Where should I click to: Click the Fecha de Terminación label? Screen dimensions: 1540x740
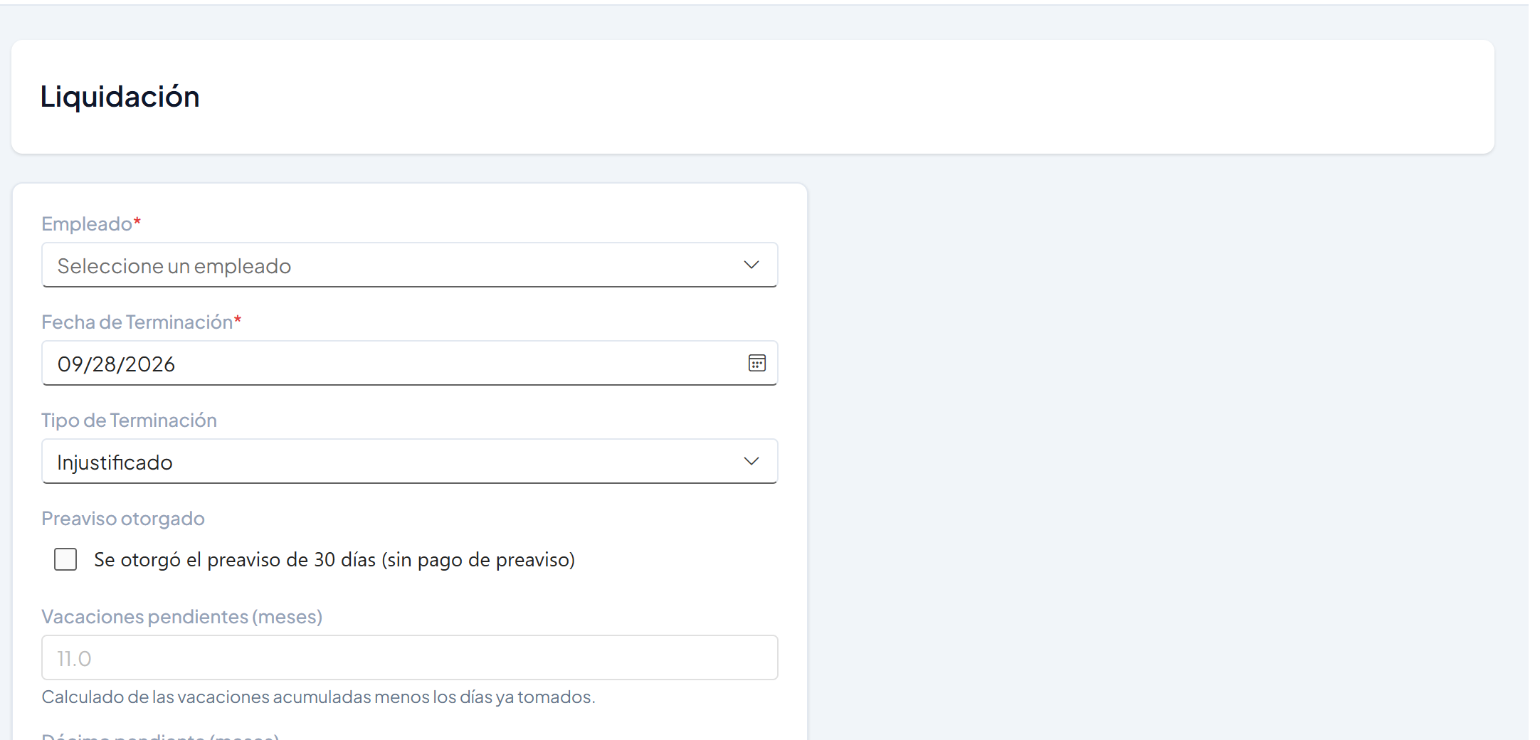(142, 322)
